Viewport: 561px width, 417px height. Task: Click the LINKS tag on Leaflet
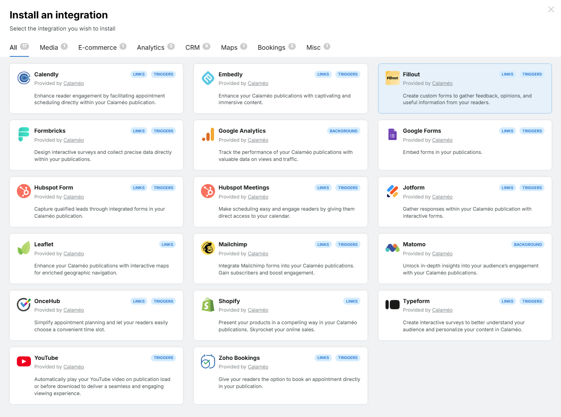(167, 245)
